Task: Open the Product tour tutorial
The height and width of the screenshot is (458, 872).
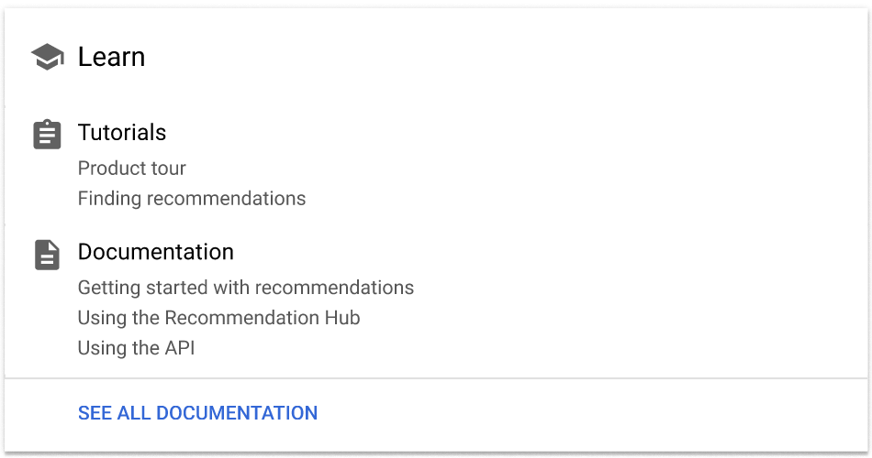Action: click(132, 169)
